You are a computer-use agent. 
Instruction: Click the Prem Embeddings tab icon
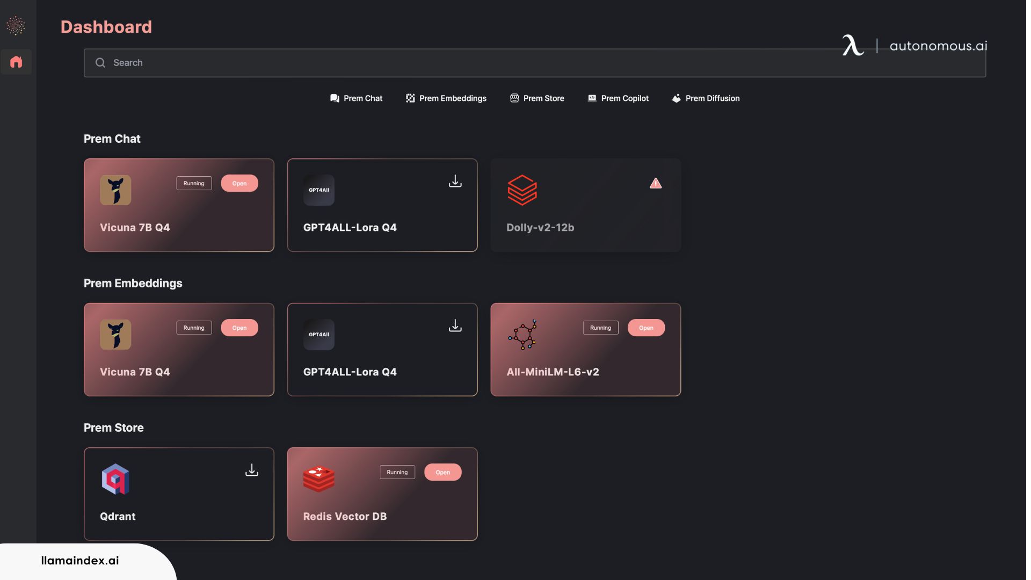pos(410,98)
